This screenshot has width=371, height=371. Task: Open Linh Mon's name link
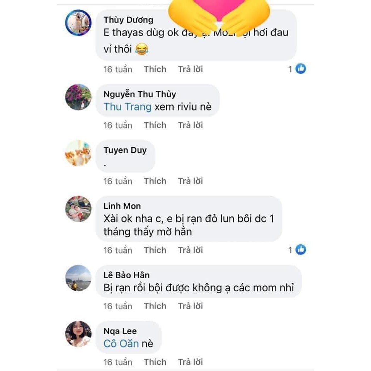122,206
